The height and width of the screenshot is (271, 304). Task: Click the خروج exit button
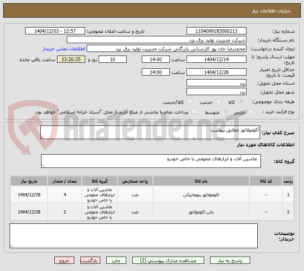tap(64, 260)
